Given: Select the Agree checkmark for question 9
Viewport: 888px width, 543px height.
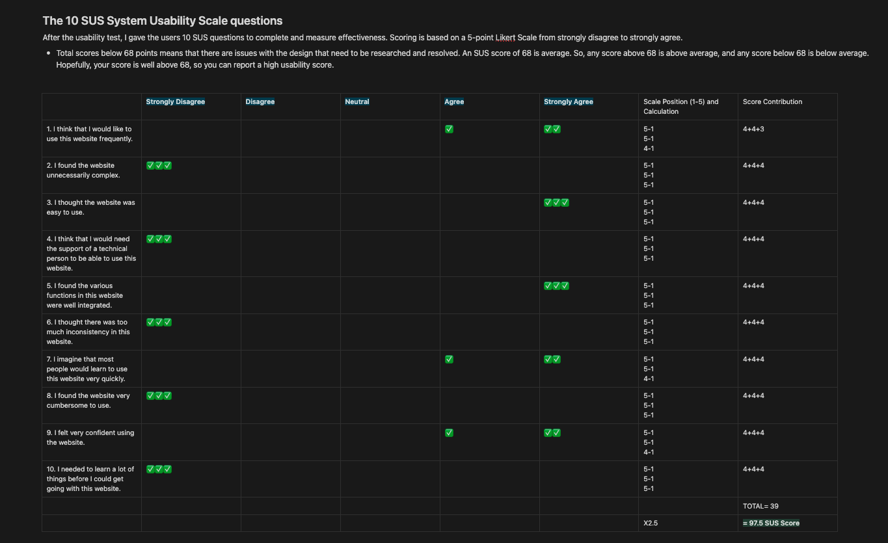Looking at the screenshot, I should [x=449, y=433].
